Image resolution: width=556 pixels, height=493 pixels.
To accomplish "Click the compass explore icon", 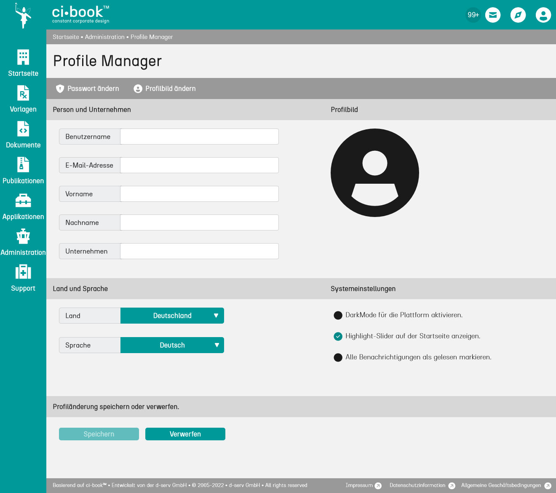I will [518, 15].
